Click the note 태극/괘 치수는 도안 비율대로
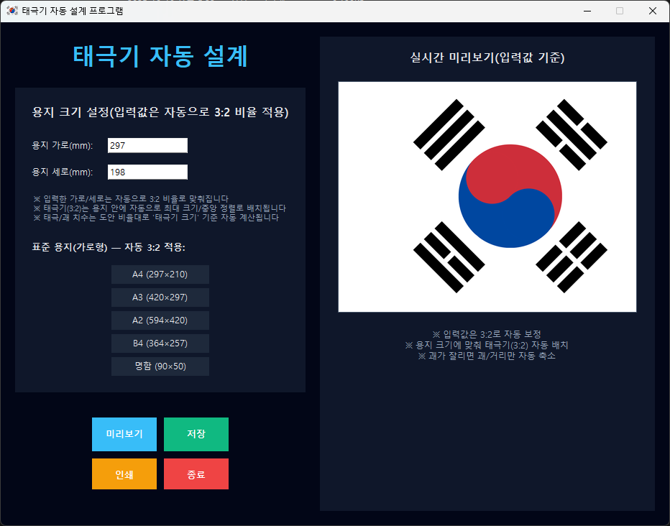This screenshot has width=670, height=526. 156,218
